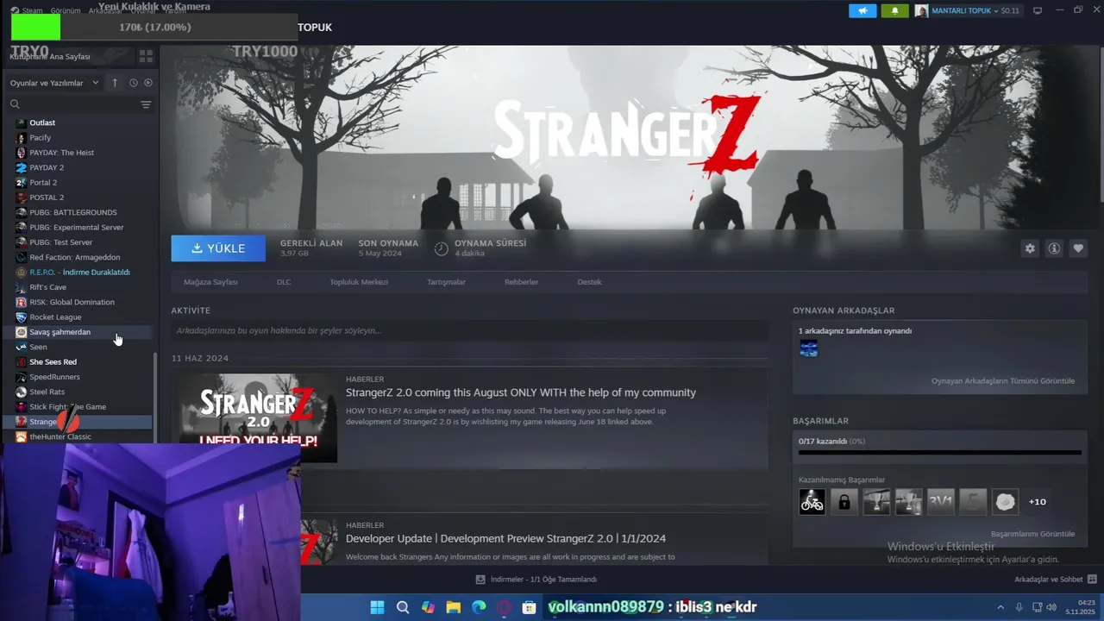Click the activity comment input field
The height and width of the screenshot is (621, 1104).
pos(469,330)
